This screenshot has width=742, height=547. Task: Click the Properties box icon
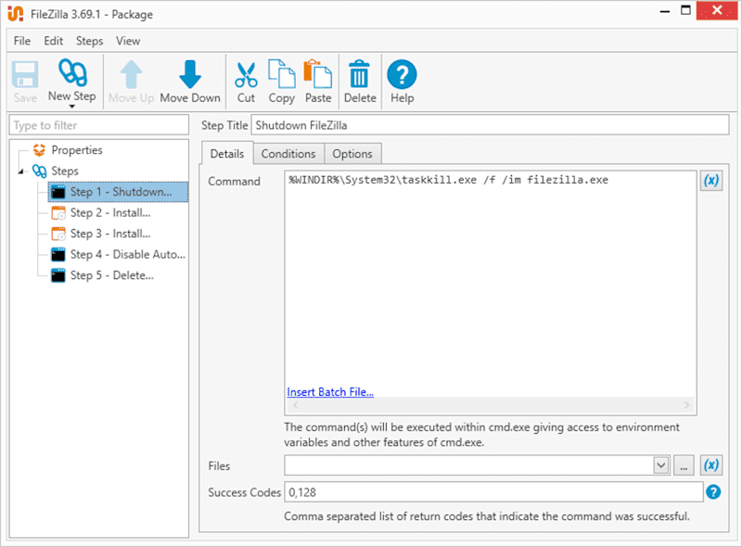click(x=39, y=150)
